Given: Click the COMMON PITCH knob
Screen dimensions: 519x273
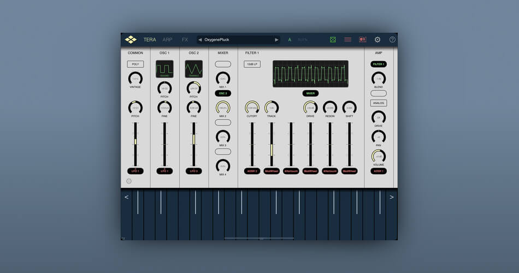Looking at the screenshot, I should [x=135, y=108].
